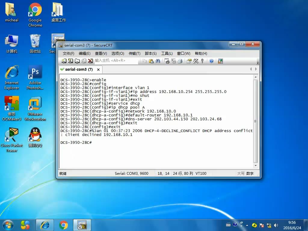Screen dimensions: 308x231
Task: Click the Paste clipboard icon in toolbar
Action: point(151,61)
